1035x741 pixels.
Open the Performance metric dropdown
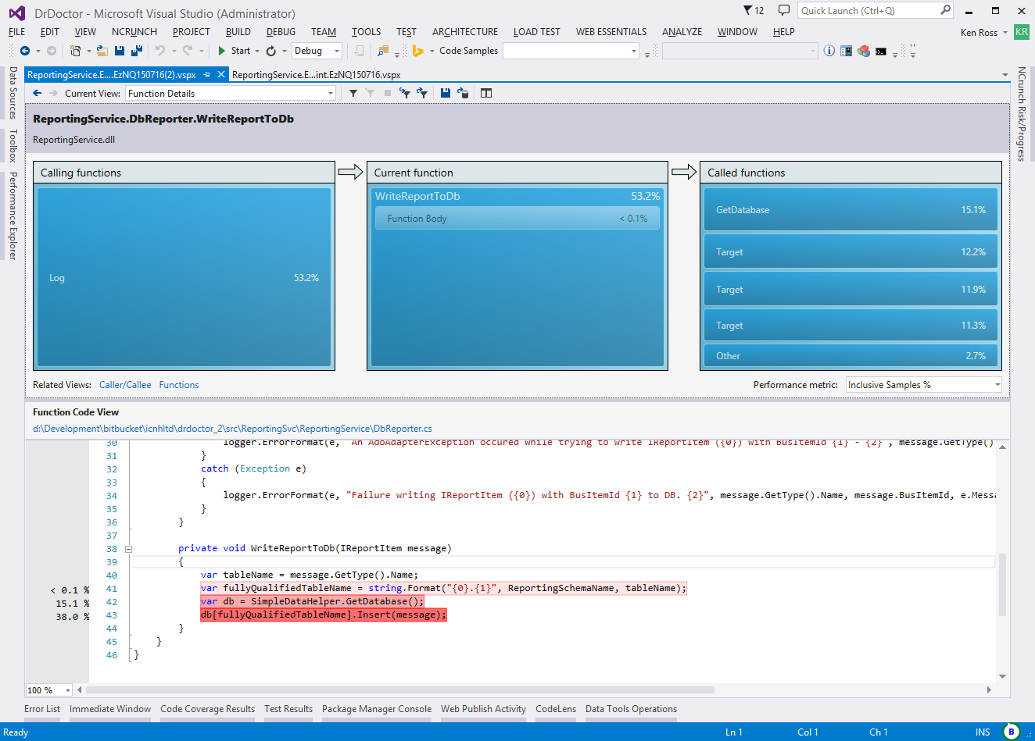pyautogui.click(x=923, y=385)
